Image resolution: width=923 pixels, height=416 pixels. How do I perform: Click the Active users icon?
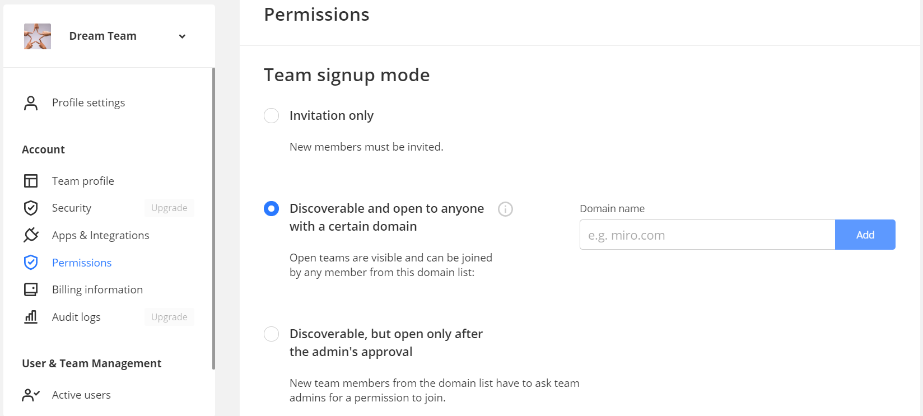click(31, 395)
